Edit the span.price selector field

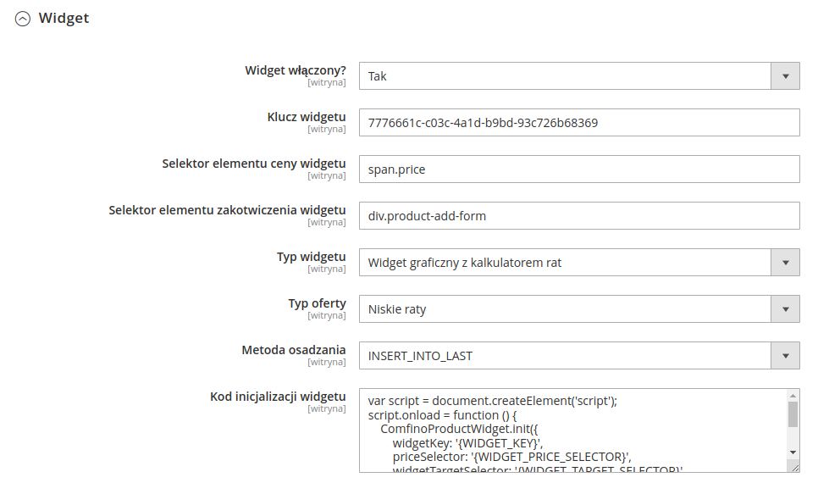tap(579, 169)
